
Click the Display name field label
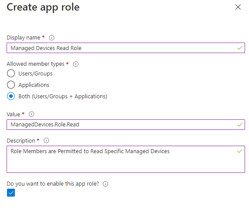coord(24,38)
